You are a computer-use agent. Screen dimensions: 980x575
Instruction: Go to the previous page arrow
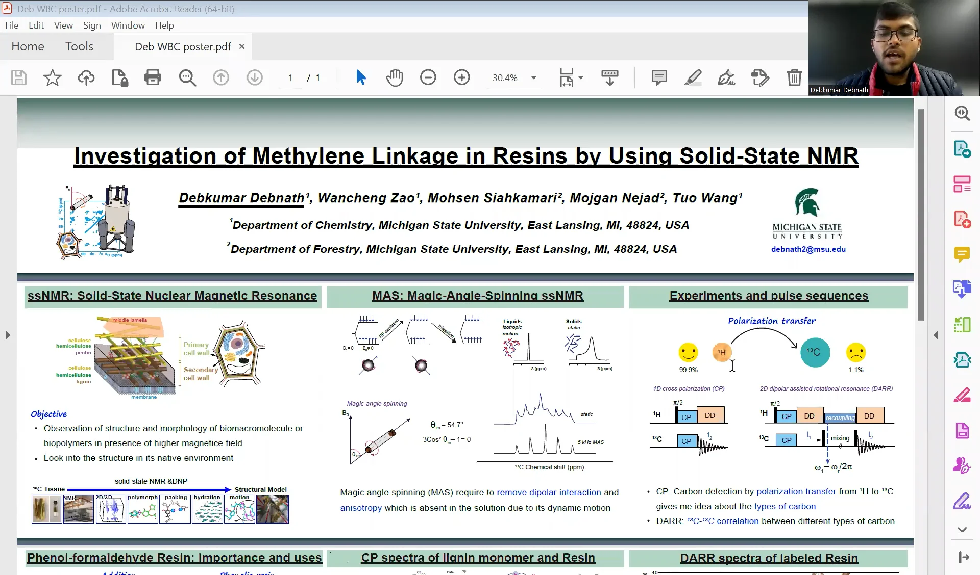click(x=221, y=77)
